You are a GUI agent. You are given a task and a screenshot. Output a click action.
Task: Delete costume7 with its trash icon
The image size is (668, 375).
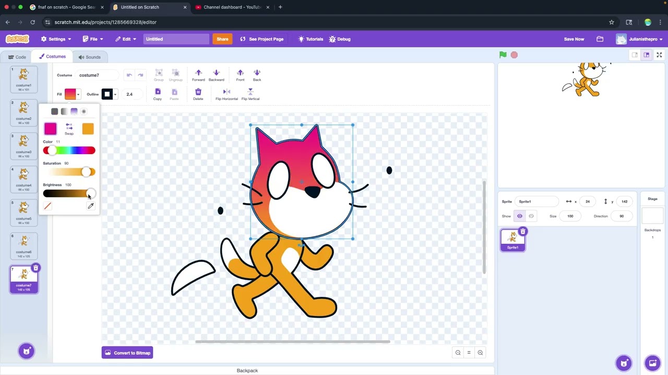point(35,268)
